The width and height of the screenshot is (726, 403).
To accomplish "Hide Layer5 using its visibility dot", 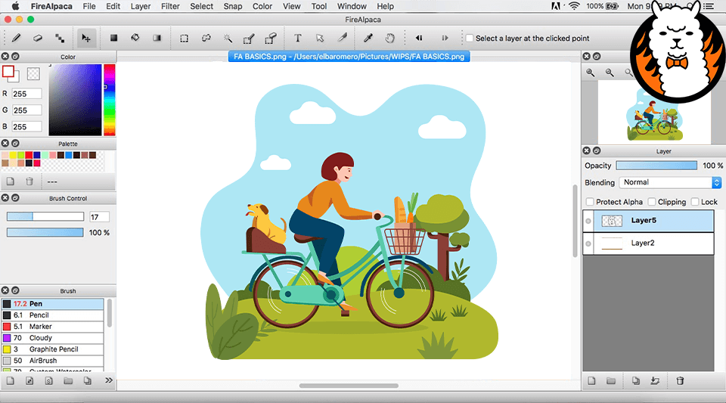I will 588,221.
